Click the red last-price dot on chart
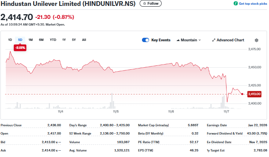This screenshot has width=269, height=157. (x=242, y=94)
